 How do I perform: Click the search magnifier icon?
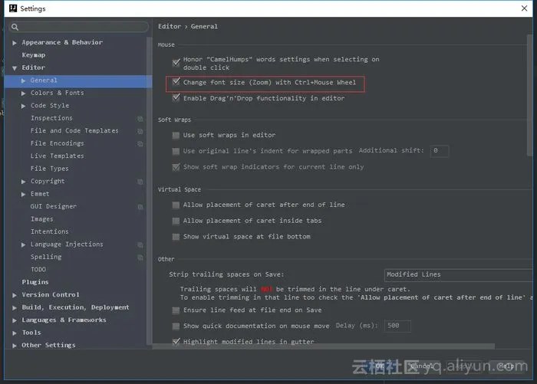click(15, 27)
